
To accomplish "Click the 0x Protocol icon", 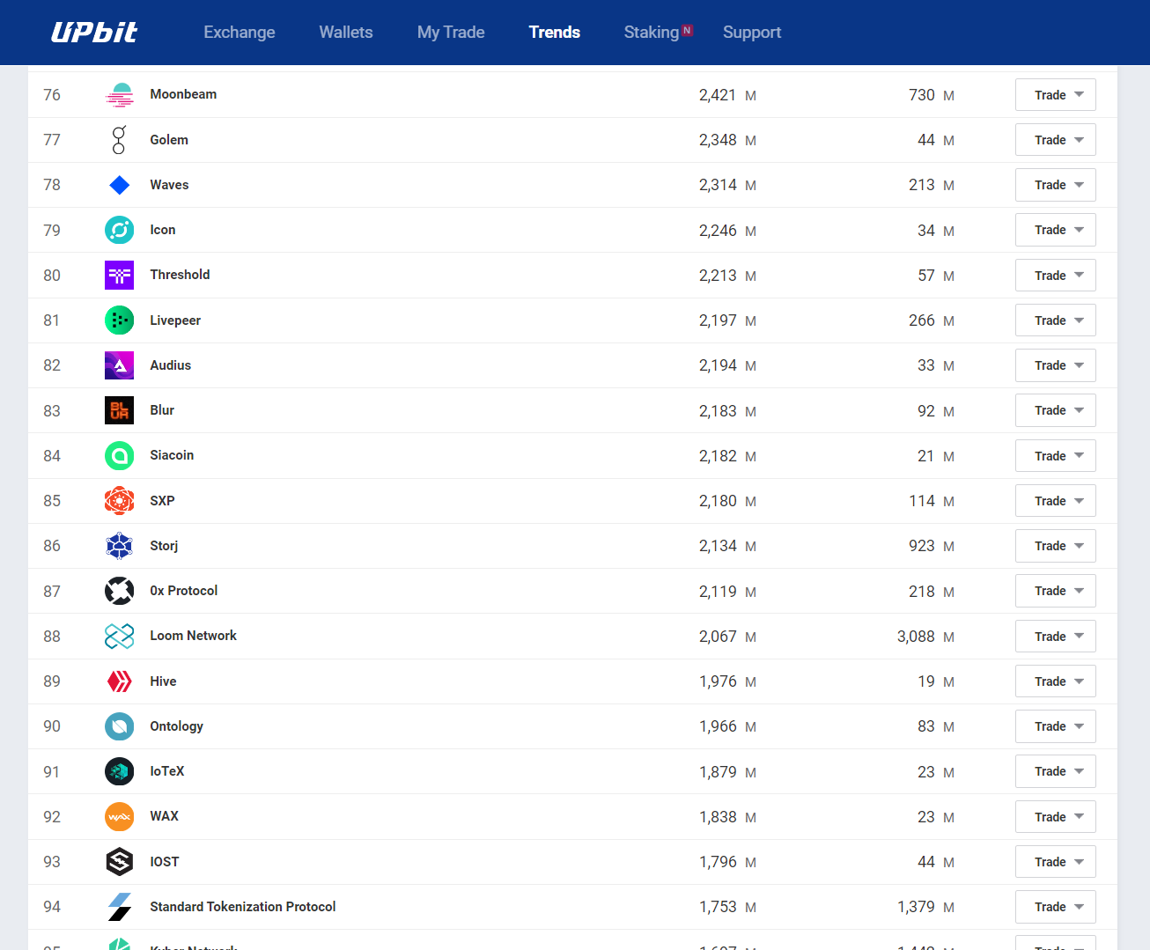I will click(x=120, y=591).
